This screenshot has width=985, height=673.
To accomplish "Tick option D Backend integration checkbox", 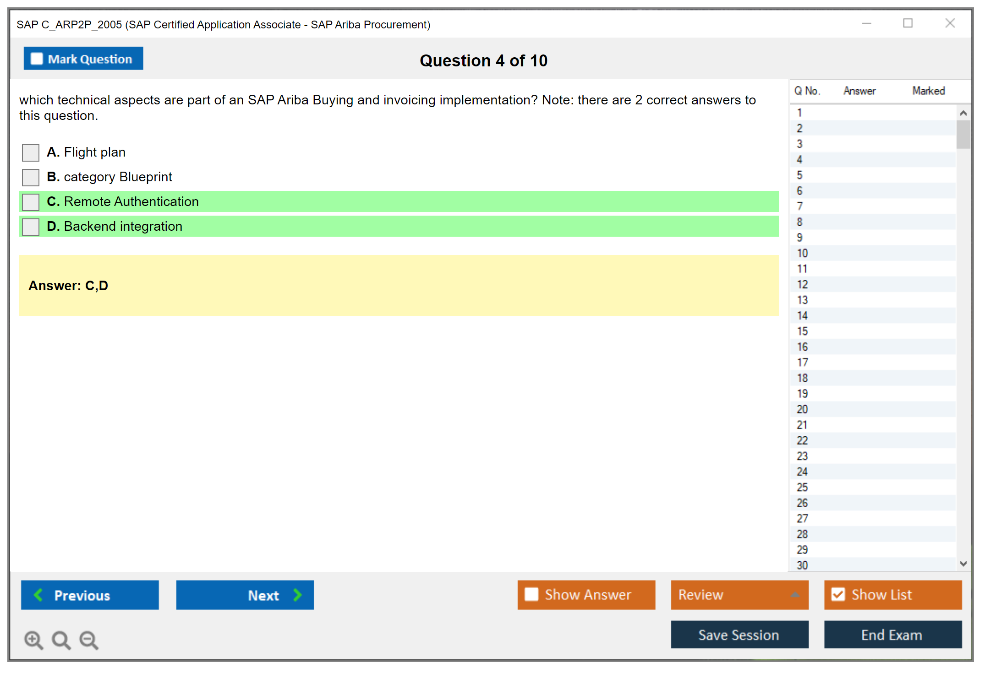I will pyautogui.click(x=31, y=227).
